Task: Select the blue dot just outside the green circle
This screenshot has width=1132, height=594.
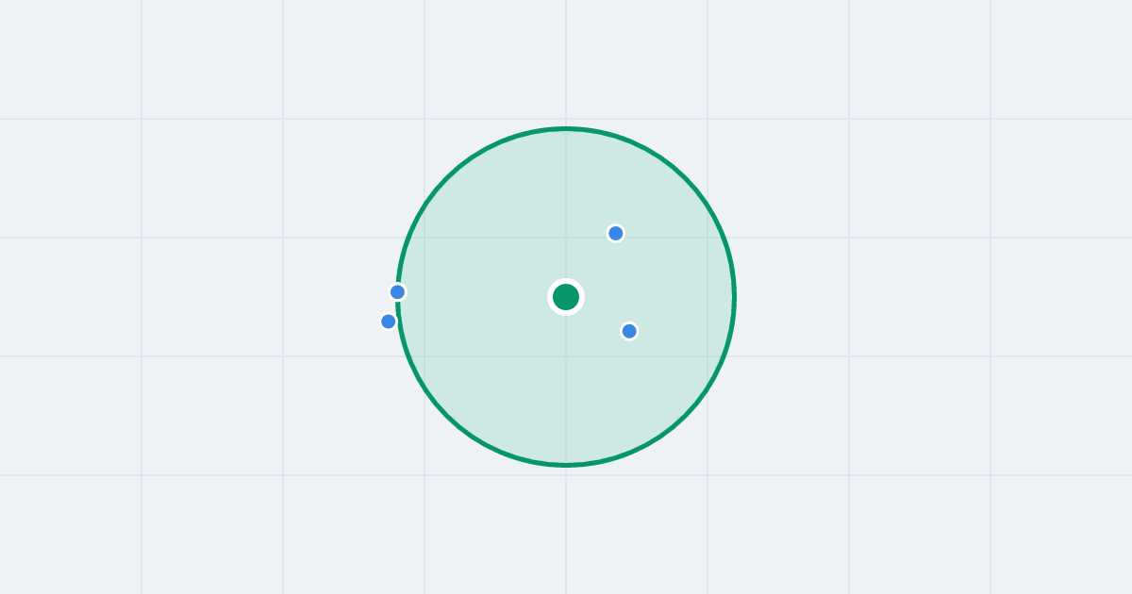Action: (388, 322)
